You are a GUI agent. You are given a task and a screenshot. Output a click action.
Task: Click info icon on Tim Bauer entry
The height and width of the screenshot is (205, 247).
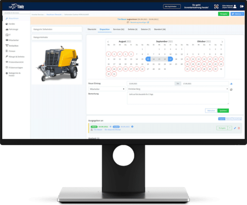132,127
